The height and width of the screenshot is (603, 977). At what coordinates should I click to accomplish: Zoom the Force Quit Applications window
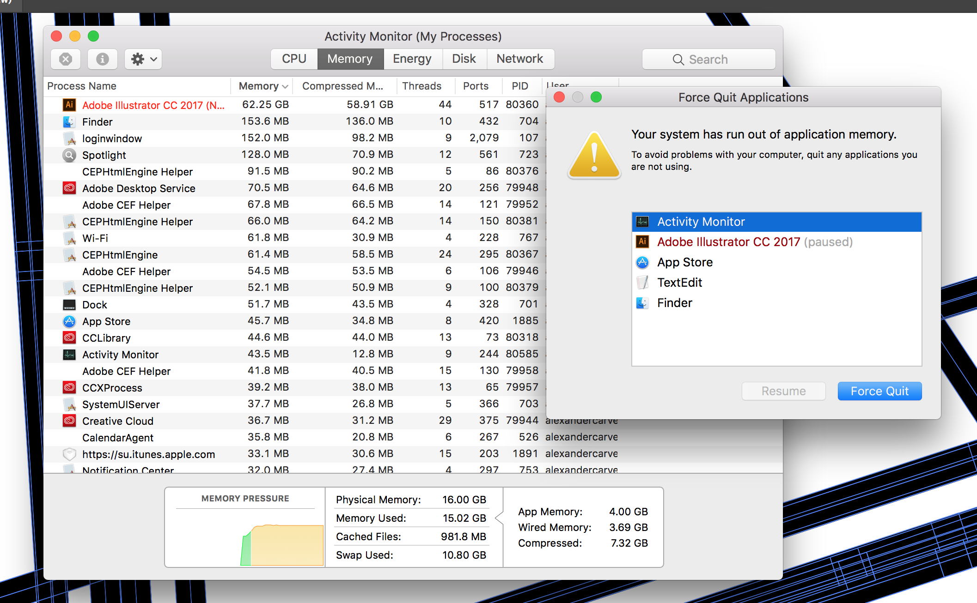pos(596,97)
